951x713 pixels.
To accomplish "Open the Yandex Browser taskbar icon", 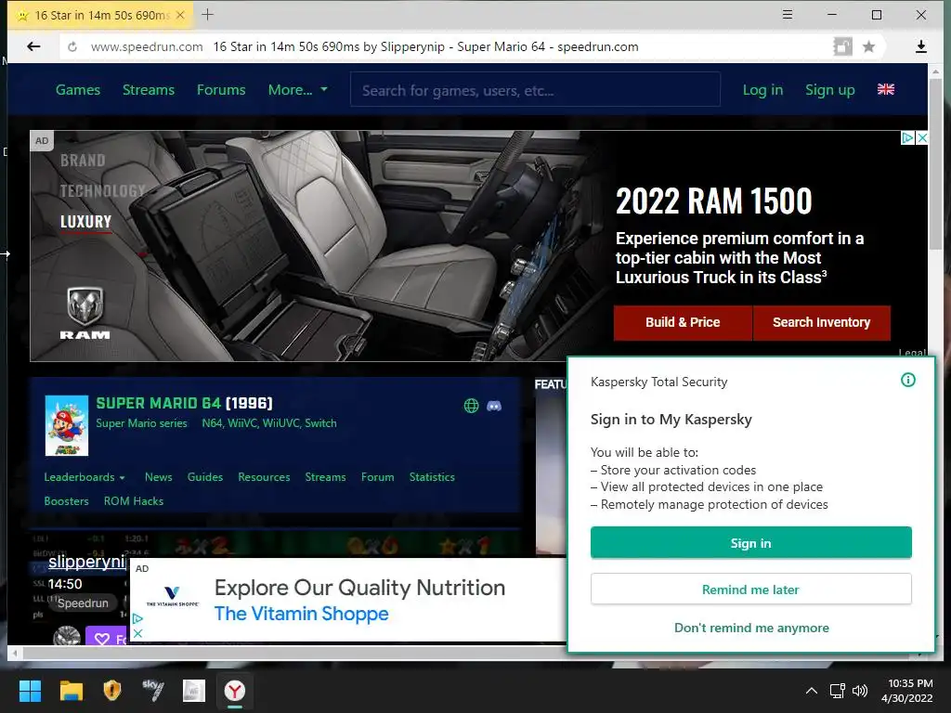I will (235, 691).
